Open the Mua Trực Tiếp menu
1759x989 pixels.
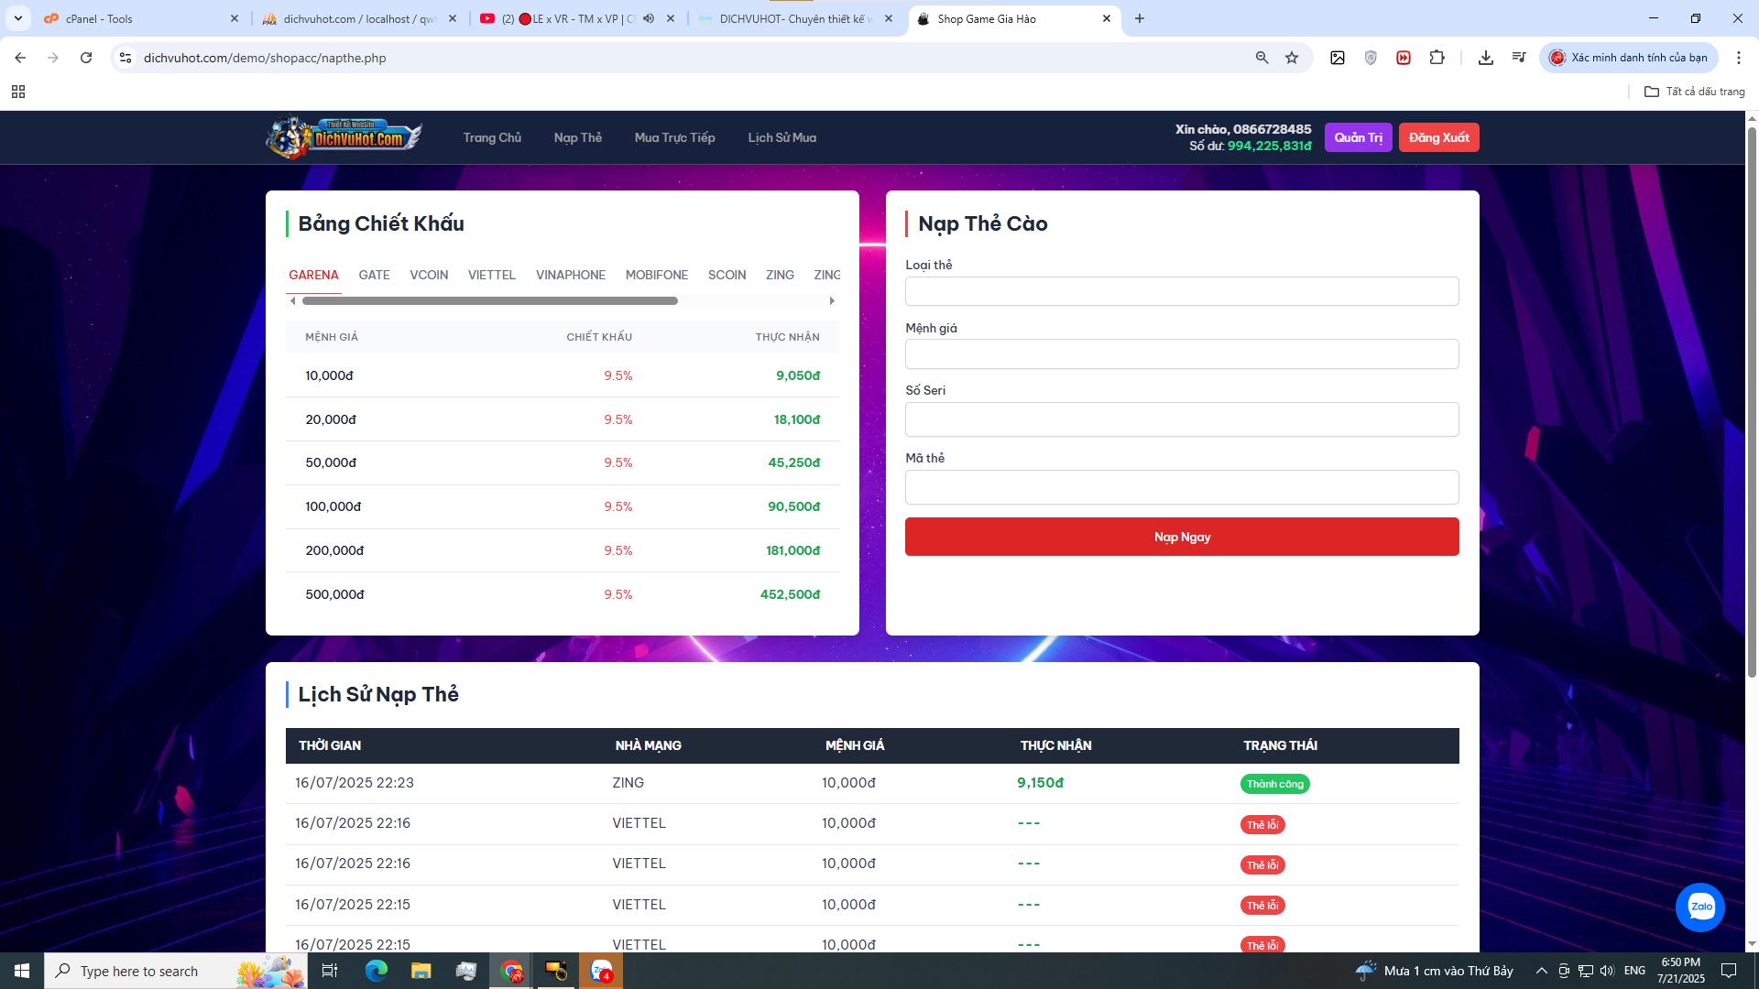(674, 137)
